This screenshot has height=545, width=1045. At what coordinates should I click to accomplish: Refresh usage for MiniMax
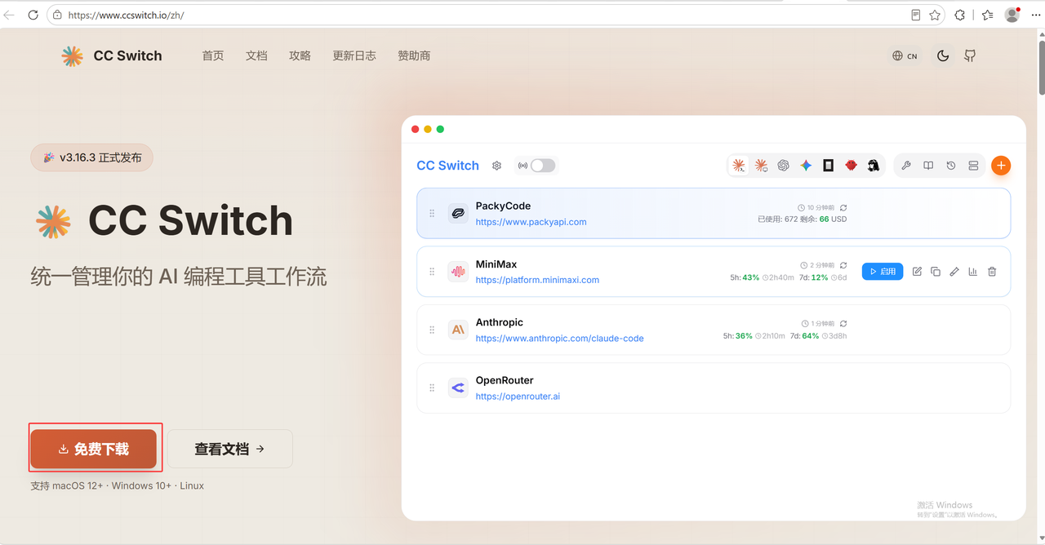click(x=843, y=266)
